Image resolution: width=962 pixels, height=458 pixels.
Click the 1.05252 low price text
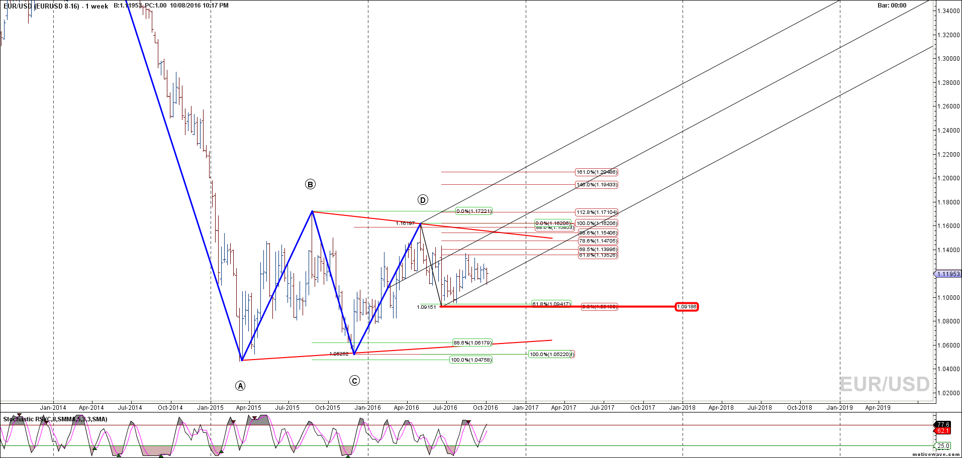[339, 354]
